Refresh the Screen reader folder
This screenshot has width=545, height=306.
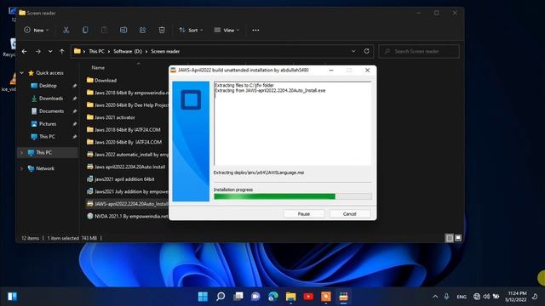point(366,51)
